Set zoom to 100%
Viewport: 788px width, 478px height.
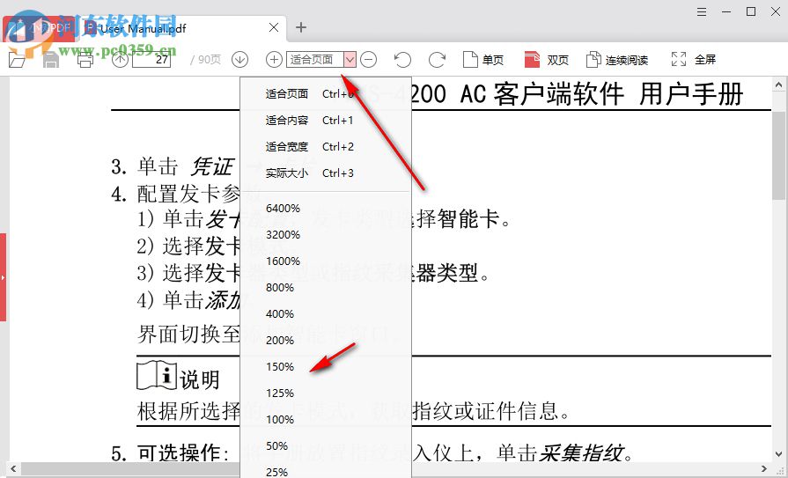tap(326, 420)
